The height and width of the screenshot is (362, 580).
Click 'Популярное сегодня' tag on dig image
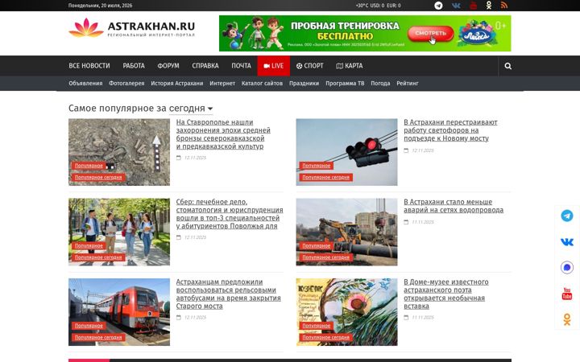[x=98, y=178]
